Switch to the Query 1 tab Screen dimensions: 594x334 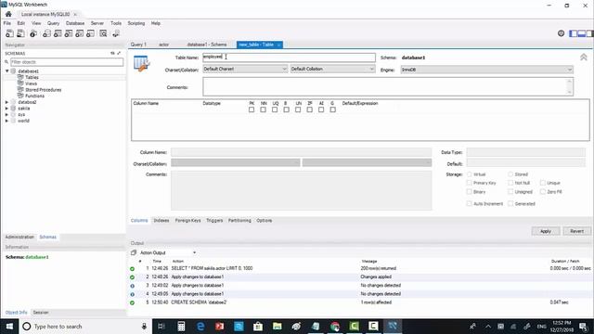(x=138, y=45)
